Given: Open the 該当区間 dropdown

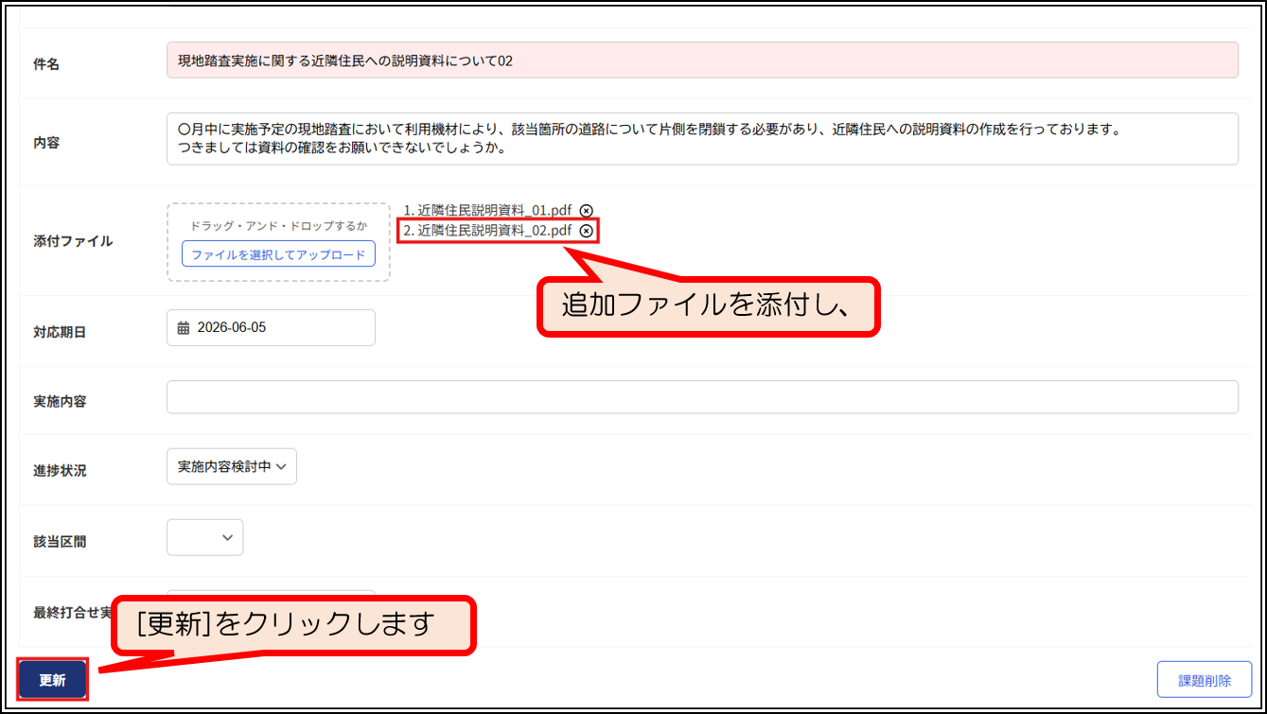Looking at the screenshot, I should [x=204, y=537].
